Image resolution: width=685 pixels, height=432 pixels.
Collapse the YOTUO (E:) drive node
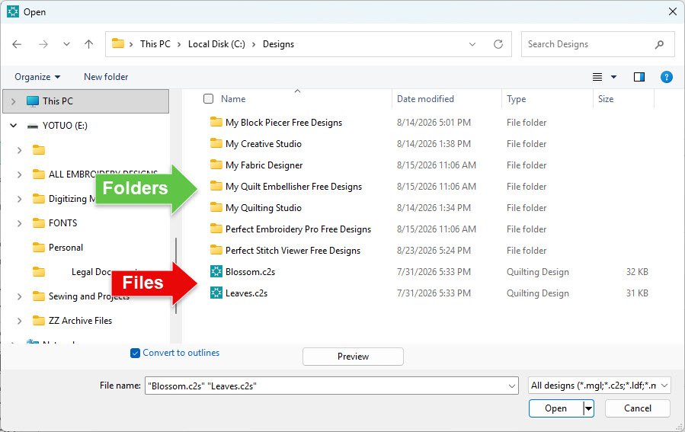click(14, 126)
